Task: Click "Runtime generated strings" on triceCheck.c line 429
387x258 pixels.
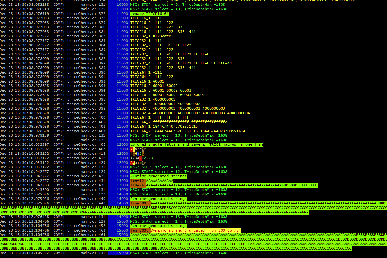Action: point(158,176)
